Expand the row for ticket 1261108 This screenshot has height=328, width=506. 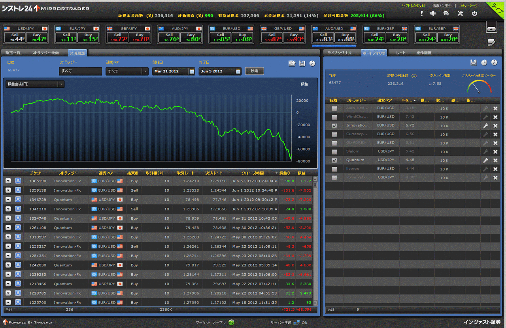point(8,228)
